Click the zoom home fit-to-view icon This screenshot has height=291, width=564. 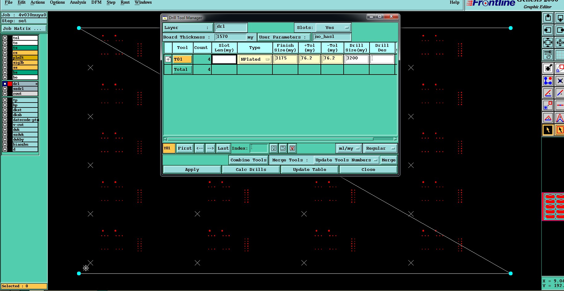click(548, 42)
